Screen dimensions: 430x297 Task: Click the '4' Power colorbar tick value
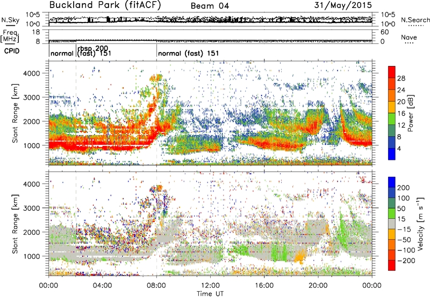(399, 148)
